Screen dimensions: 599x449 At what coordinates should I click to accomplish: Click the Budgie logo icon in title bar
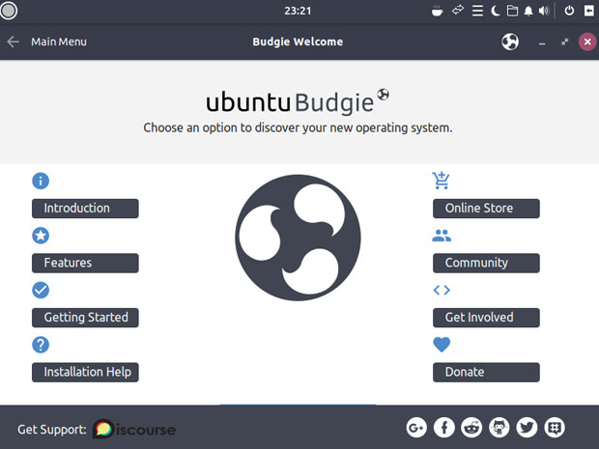(x=510, y=42)
